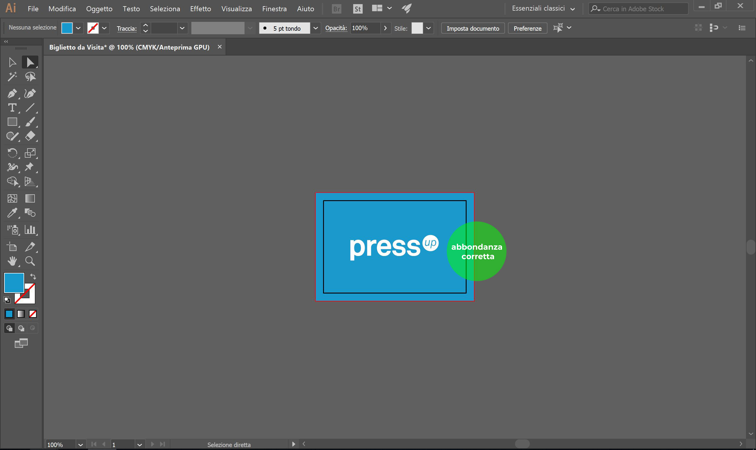Pick the Rectangle tool
756x450 pixels.
(12, 122)
